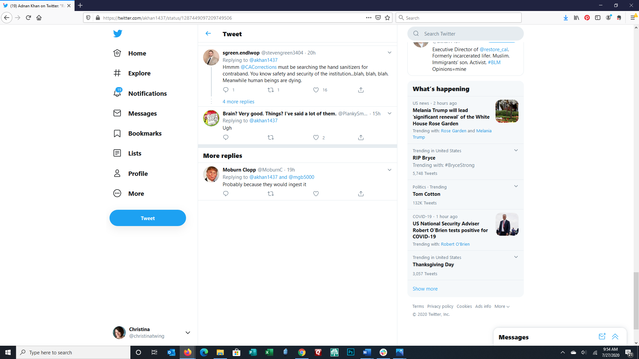The image size is (639, 359).
Task: Open the Explore sidebar item
Action: click(139, 73)
